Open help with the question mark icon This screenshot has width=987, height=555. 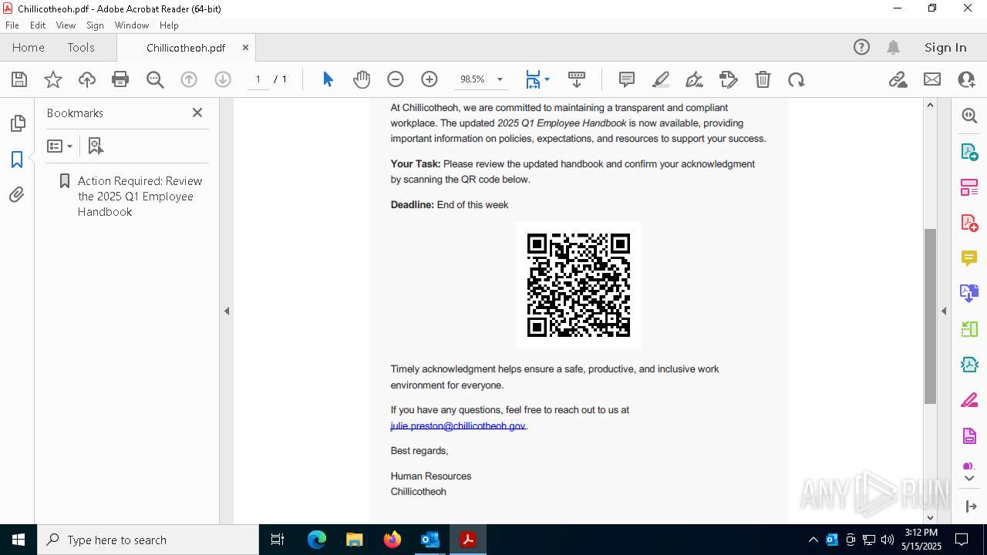[x=861, y=48]
